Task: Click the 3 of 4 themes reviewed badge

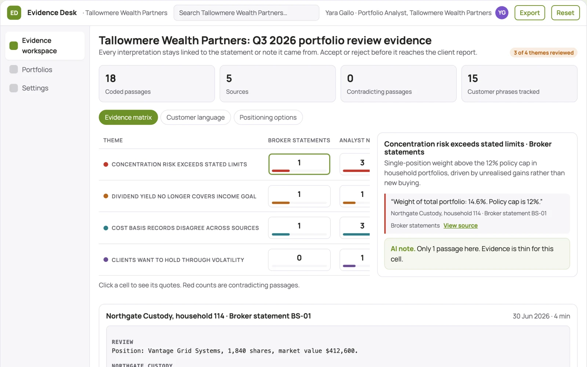Action: point(543,53)
